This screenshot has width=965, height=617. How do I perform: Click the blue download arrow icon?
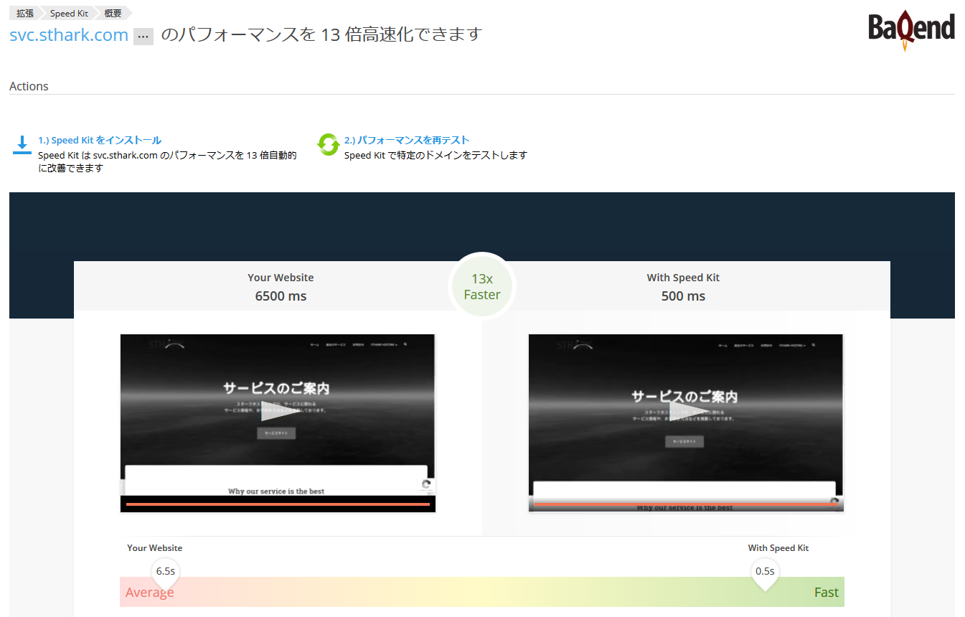(22, 145)
